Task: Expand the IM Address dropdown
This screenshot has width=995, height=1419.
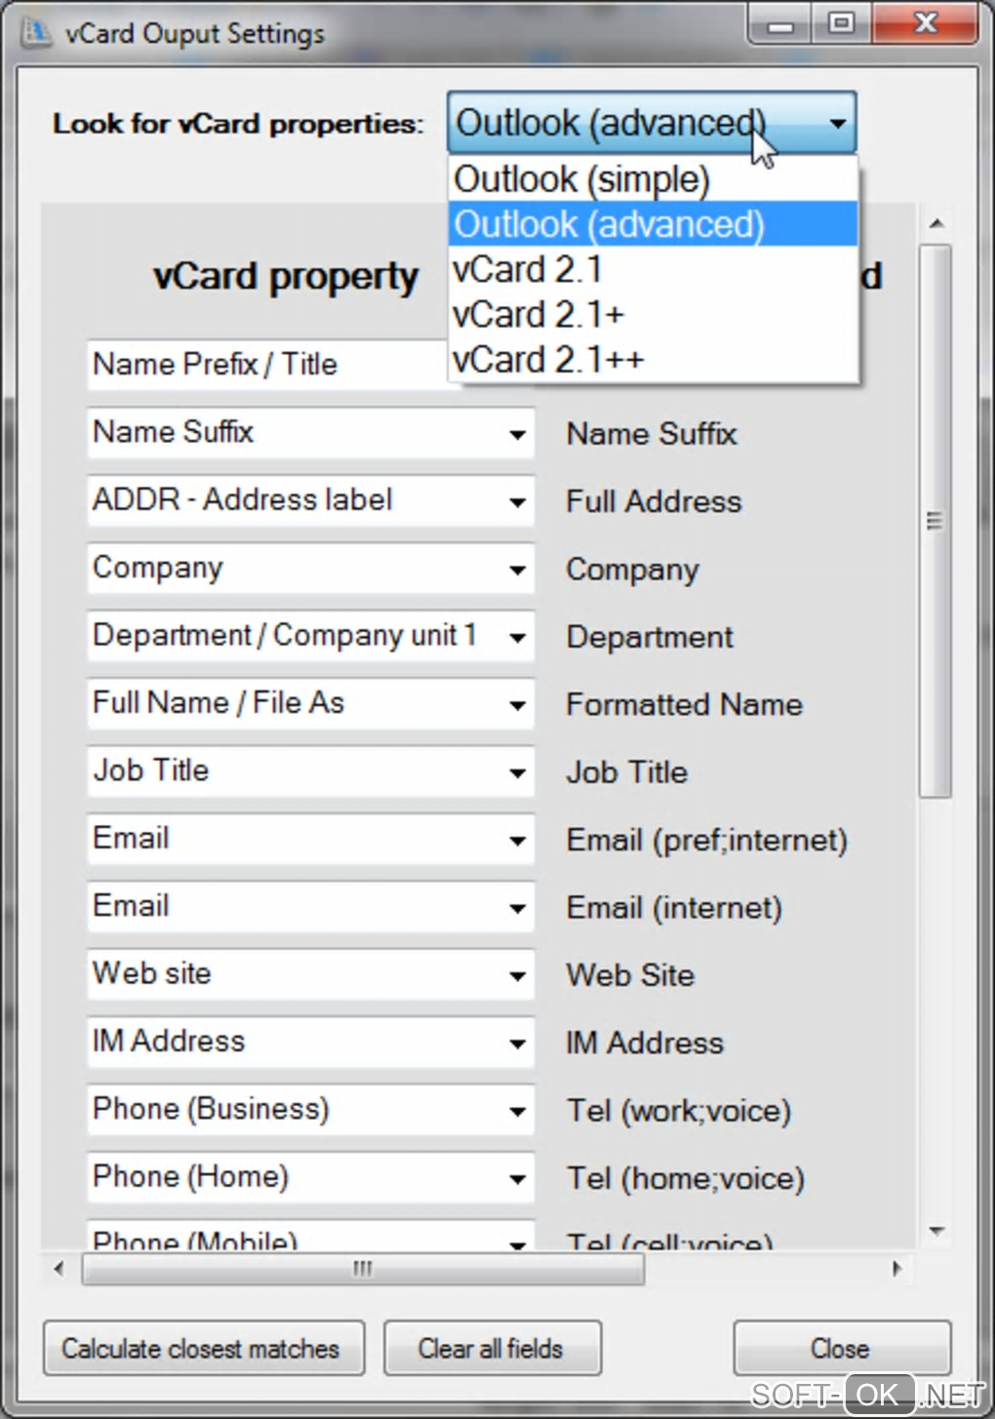Action: click(x=517, y=1043)
